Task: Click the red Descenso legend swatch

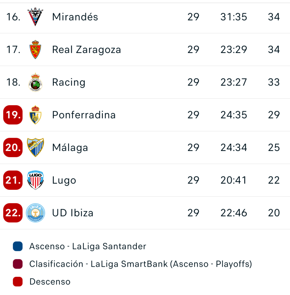Action: [x=18, y=282]
